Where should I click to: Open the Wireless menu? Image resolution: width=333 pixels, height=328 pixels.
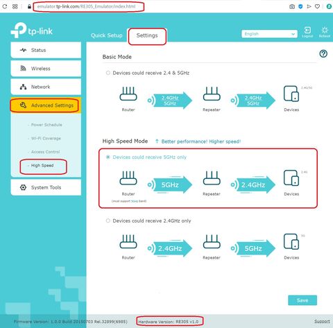pos(46,69)
